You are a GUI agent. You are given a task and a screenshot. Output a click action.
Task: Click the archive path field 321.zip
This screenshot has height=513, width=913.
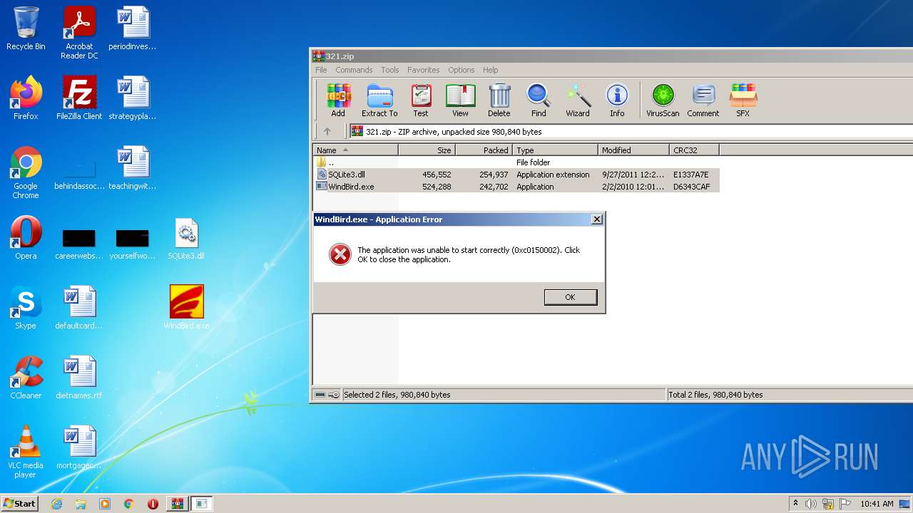631,132
